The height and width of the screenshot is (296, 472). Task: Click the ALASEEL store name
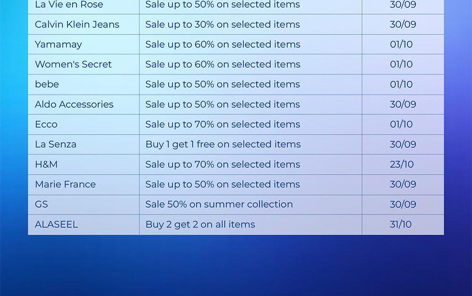pos(56,225)
